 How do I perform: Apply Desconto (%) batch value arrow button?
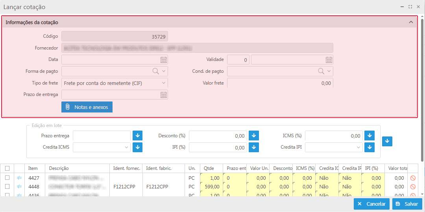pyautogui.click(x=254, y=136)
